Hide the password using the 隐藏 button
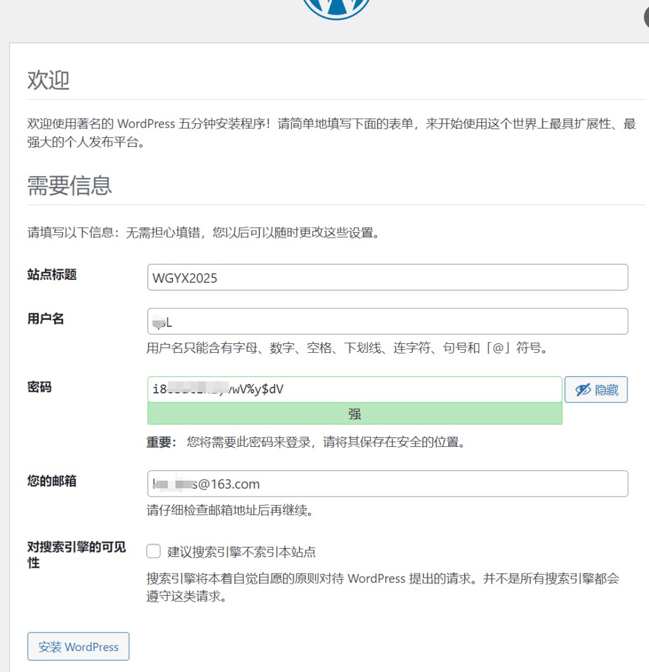 click(596, 390)
